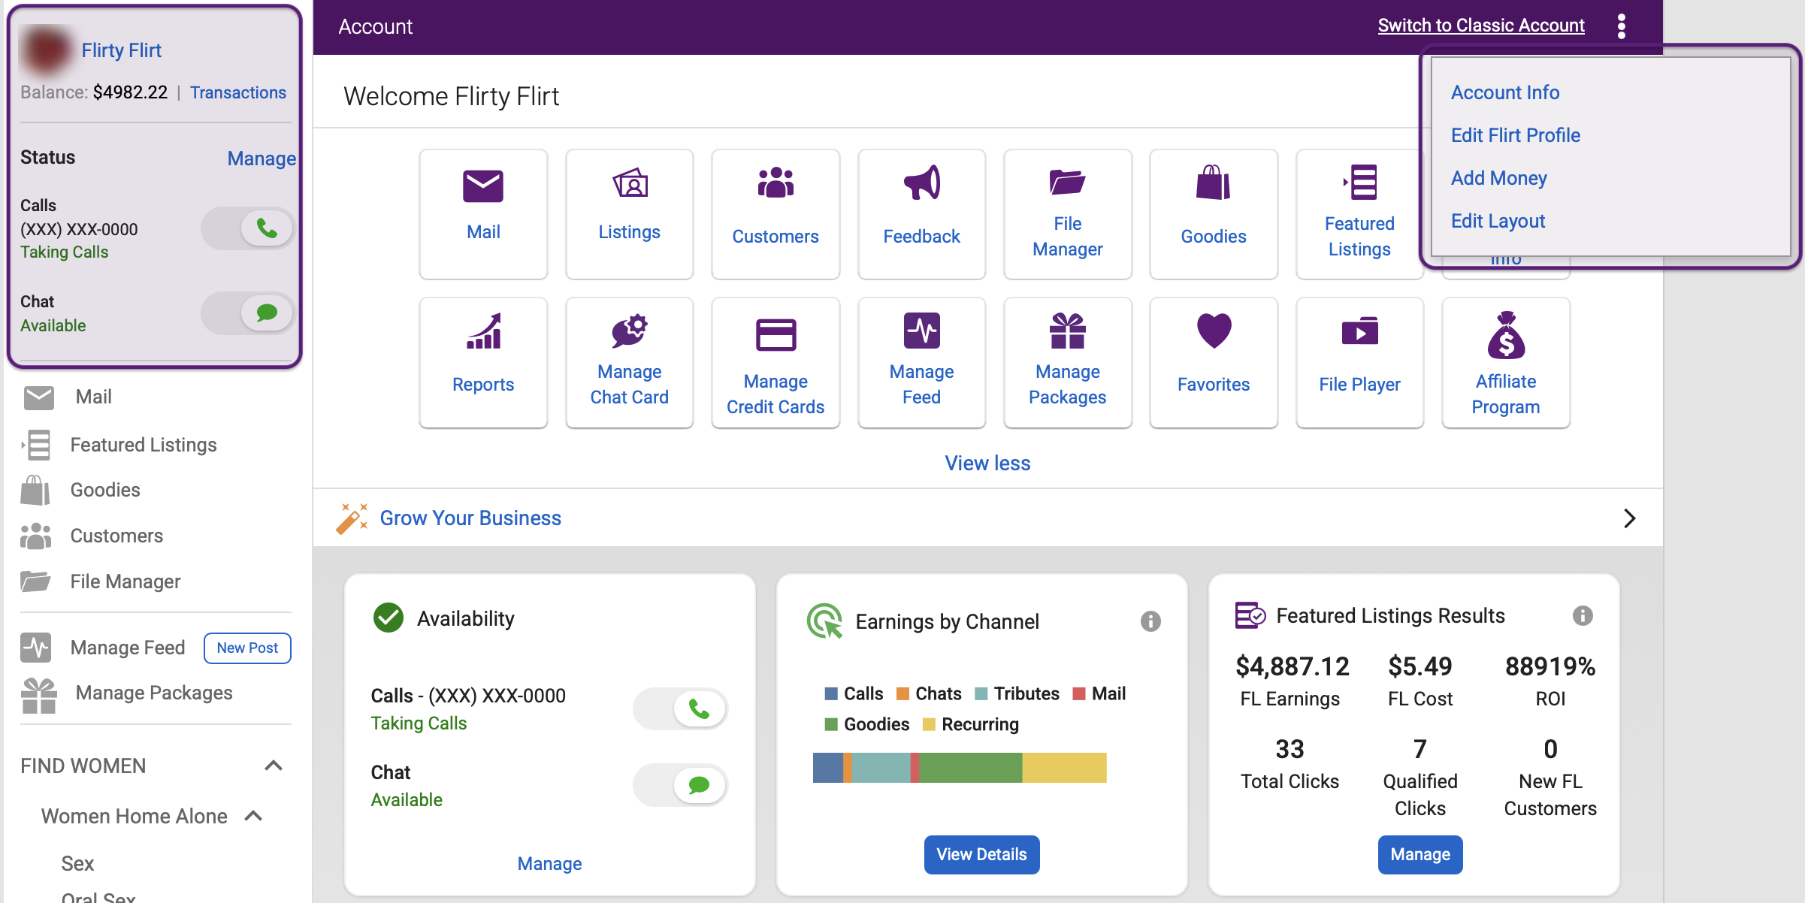
Task: Open the Mail envelope tile
Action: pos(483,214)
